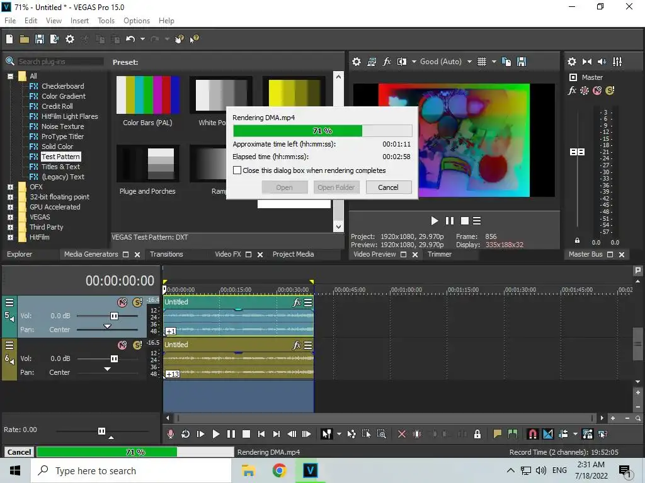The height and width of the screenshot is (483, 645).
Task: Select Color Bars (PAL) preset thumbnail
Action: click(x=148, y=96)
